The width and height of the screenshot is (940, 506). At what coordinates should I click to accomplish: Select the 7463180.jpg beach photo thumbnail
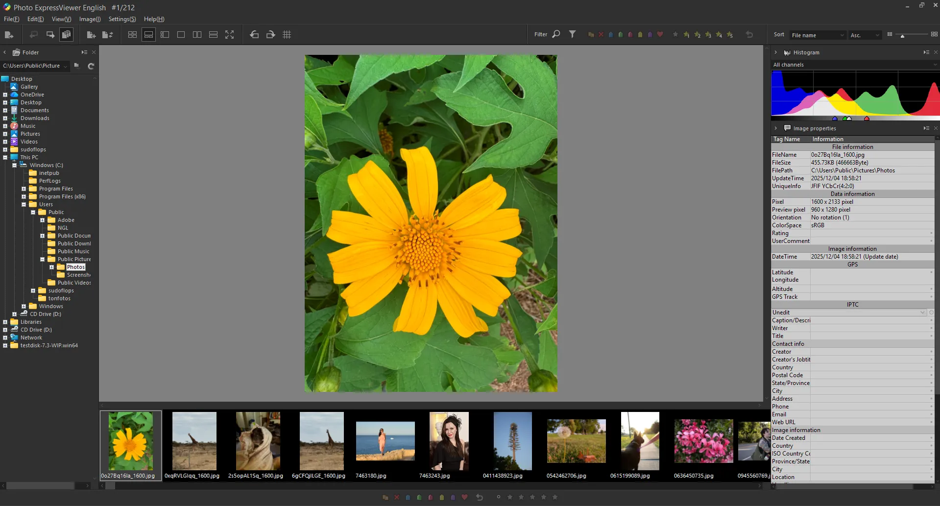pyautogui.click(x=385, y=440)
